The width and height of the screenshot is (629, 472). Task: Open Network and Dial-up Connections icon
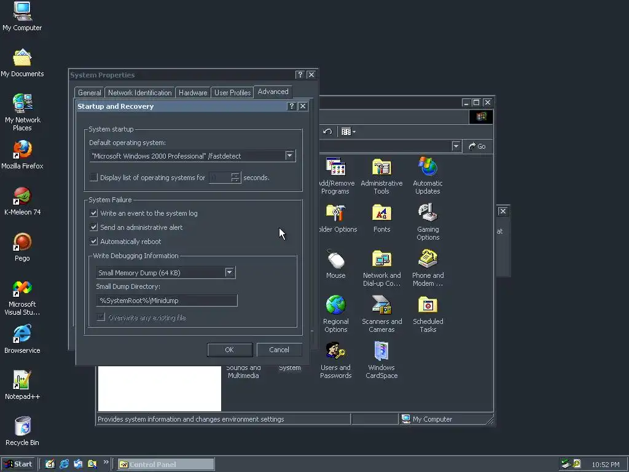coord(381,268)
